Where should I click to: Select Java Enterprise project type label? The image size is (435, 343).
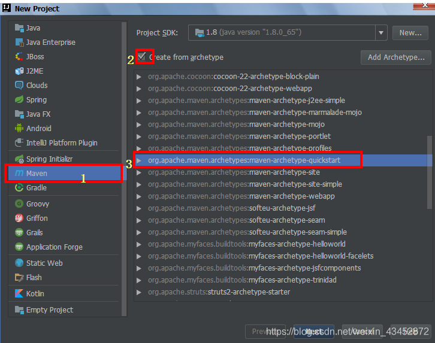51,43
